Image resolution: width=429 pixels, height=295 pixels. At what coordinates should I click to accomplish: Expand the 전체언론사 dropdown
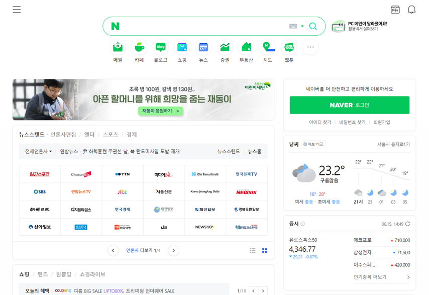pos(38,151)
